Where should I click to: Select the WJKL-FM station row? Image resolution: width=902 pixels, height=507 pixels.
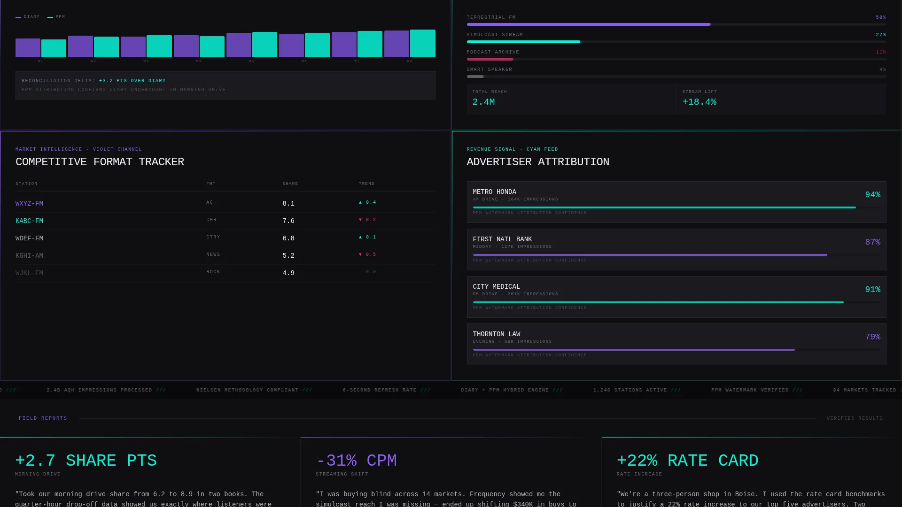(225, 273)
